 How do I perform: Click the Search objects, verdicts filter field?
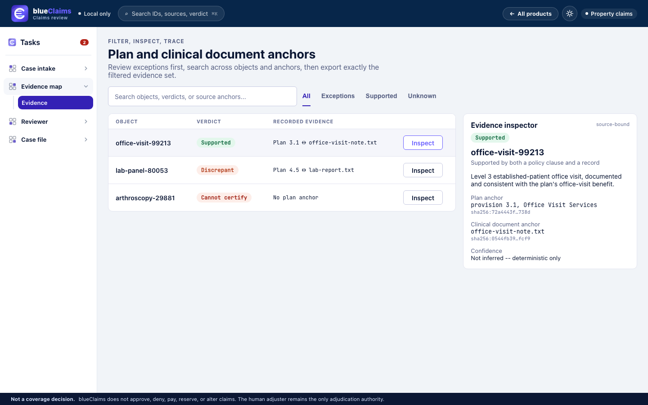click(202, 96)
